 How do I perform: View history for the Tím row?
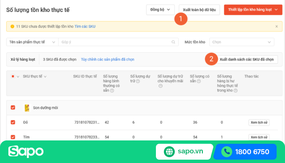(259, 137)
